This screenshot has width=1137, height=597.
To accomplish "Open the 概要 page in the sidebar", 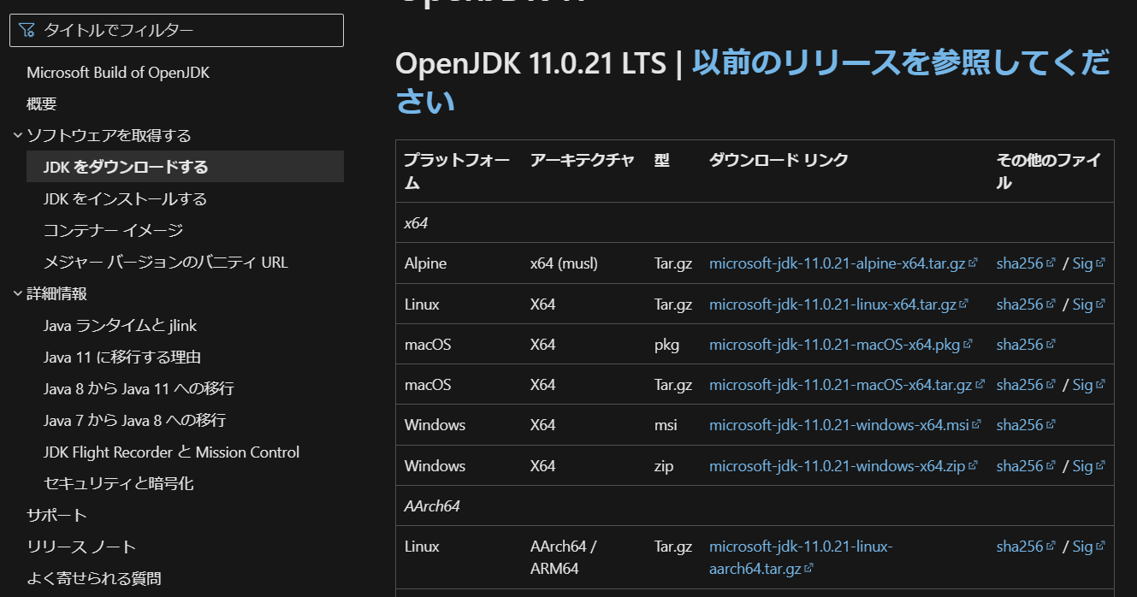I will [x=42, y=104].
